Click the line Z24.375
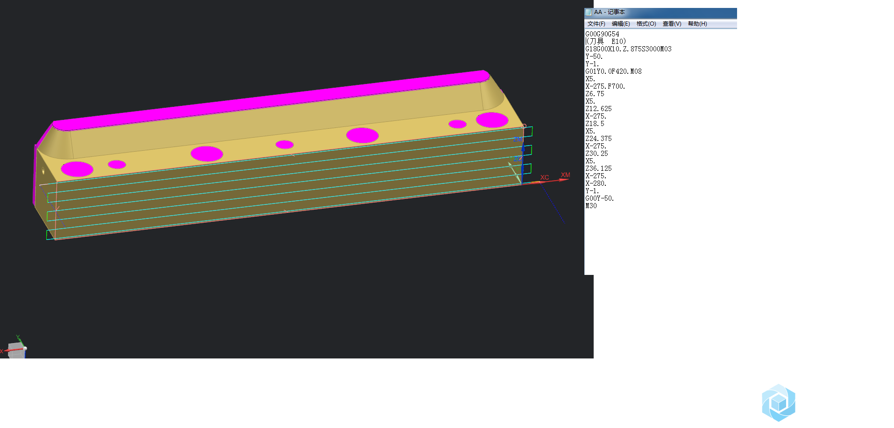Viewport: 894px width, 428px height. tap(598, 139)
